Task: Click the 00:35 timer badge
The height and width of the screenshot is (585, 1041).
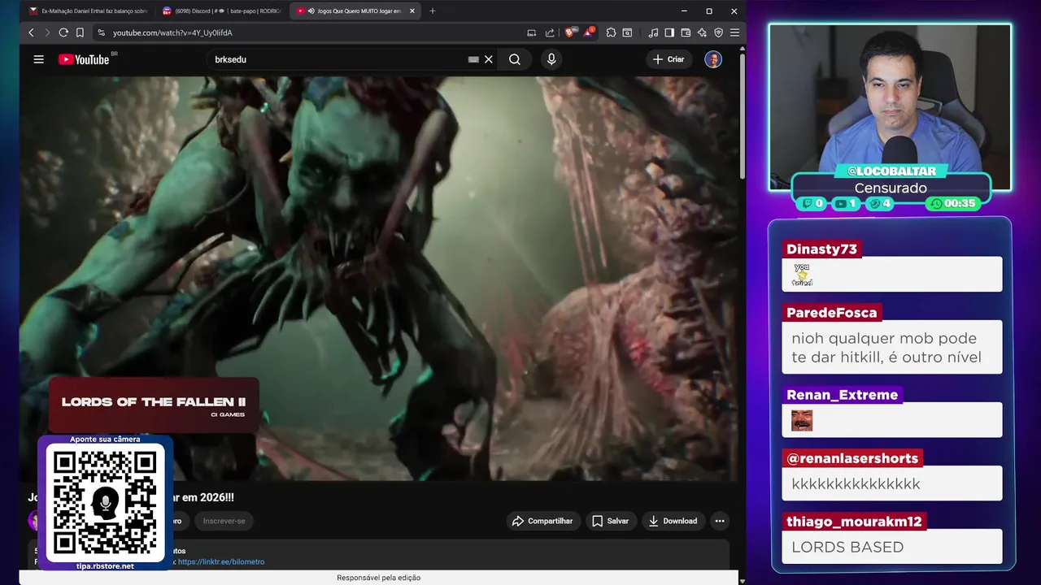Action: (x=952, y=204)
